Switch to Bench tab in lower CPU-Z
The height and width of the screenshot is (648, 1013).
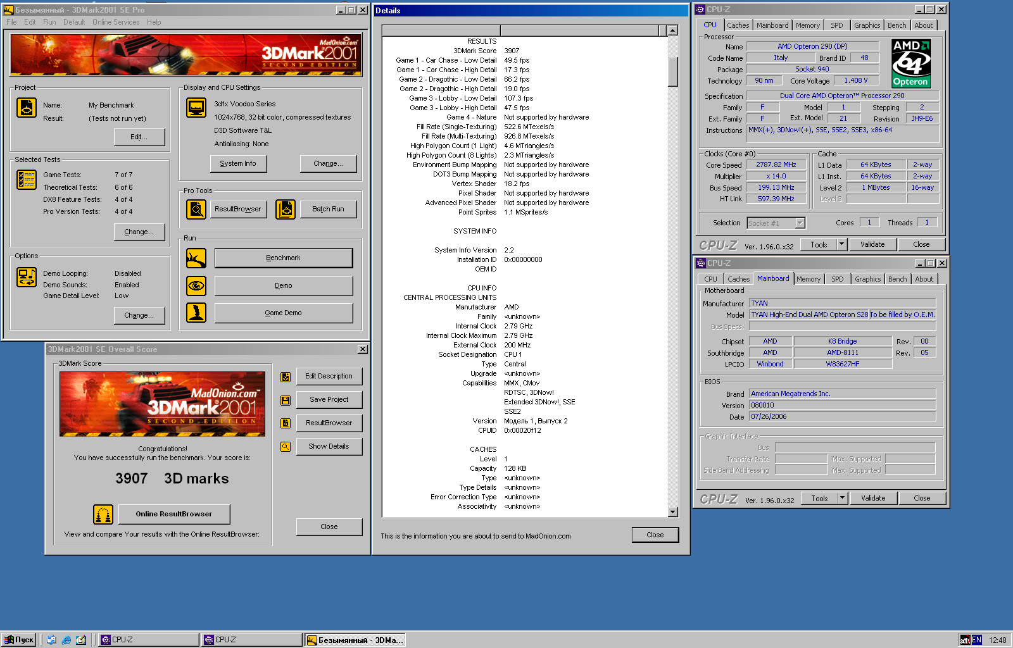coord(897,279)
